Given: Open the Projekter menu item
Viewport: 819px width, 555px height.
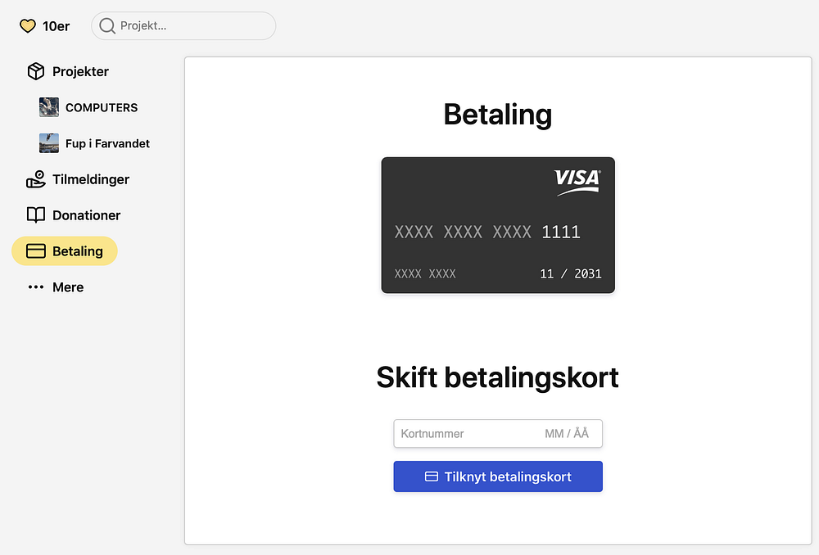Looking at the screenshot, I should [x=80, y=71].
